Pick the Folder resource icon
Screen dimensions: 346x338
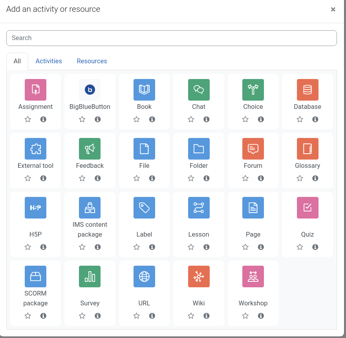[x=199, y=149]
